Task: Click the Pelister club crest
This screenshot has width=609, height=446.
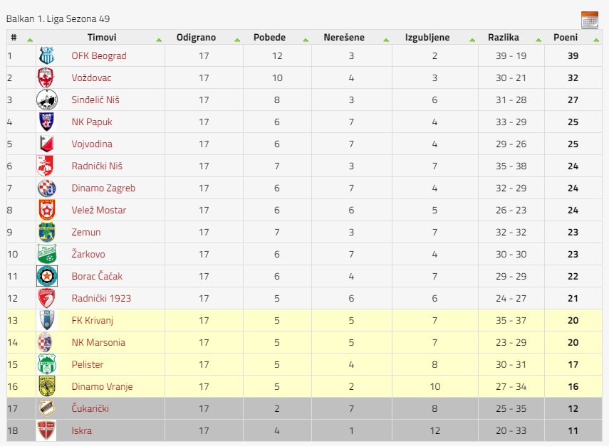Action: (47, 364)
